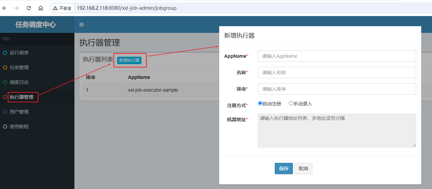The width and height of the screenshot is (432, 189).
Task: Cancel the dialog with 取消
Action: [303, 169]
